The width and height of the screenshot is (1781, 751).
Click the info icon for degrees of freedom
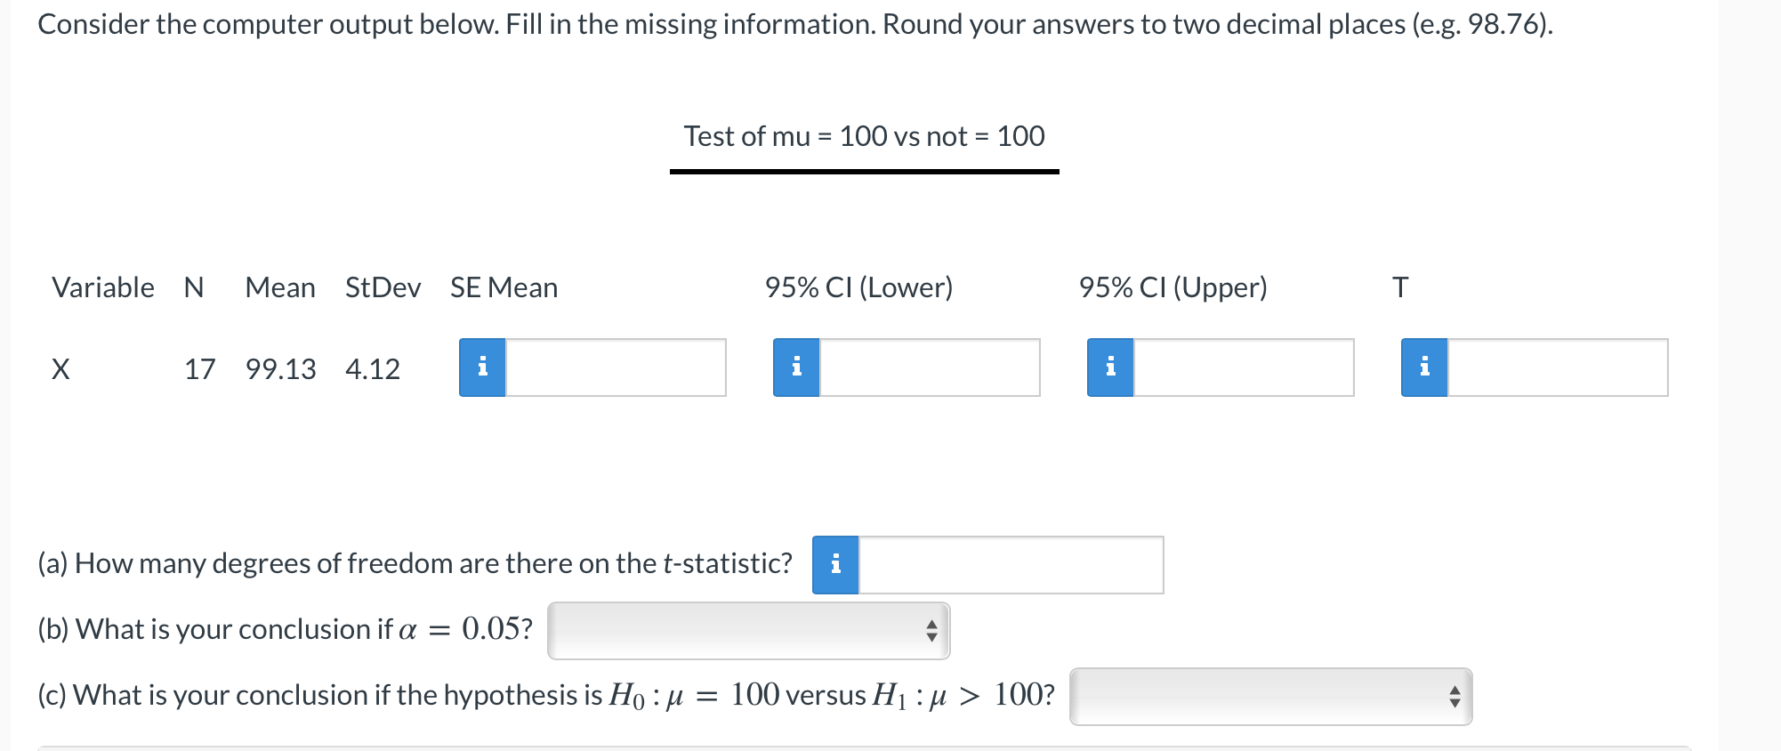(834, 563)
